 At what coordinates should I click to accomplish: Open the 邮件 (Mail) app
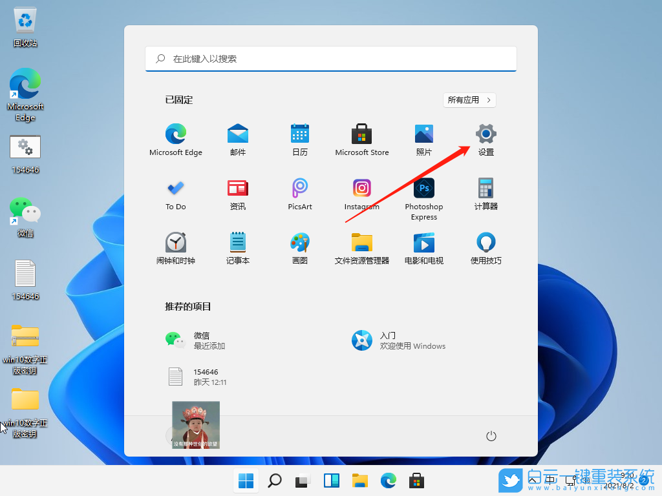point(237,139)
